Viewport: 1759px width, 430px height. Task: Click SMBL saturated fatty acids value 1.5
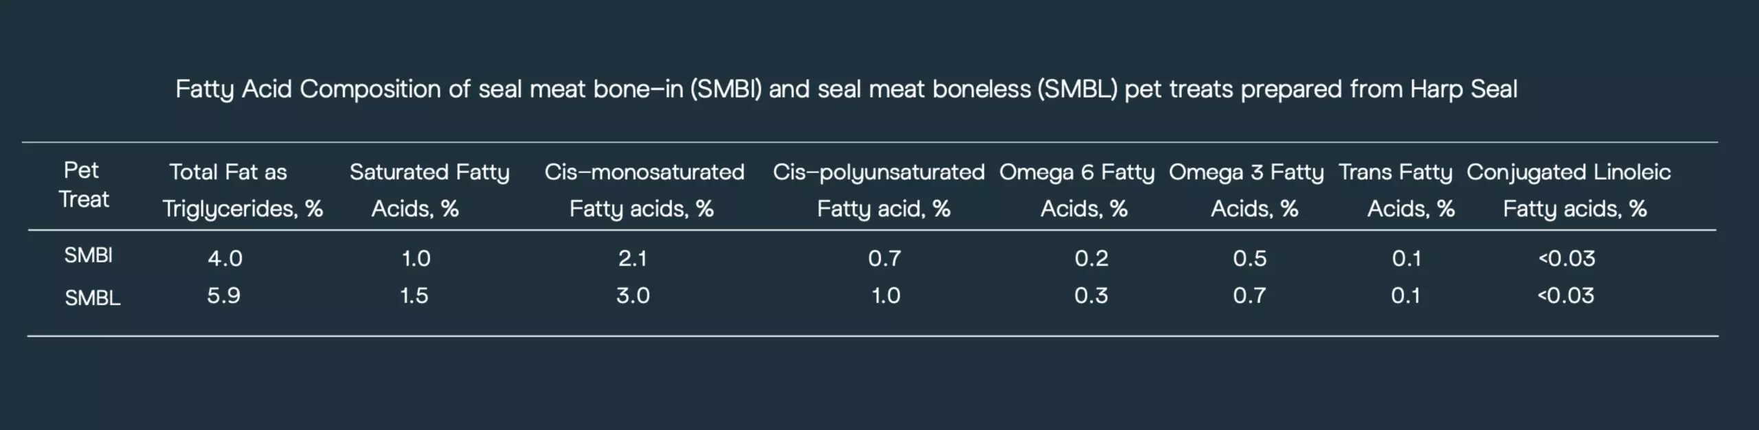point(414,296)
